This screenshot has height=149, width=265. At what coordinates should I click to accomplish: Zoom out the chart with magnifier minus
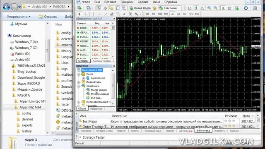pos(215,8)
